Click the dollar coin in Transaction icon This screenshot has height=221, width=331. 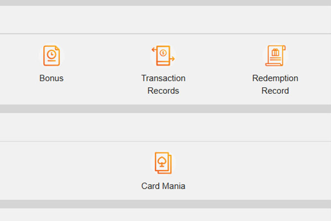coord(163,54)
